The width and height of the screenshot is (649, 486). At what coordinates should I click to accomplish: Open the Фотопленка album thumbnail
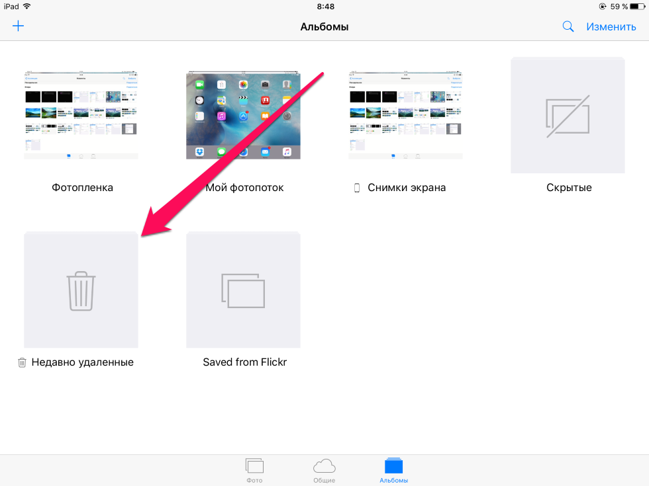pyautogui.click(x=81, y=115)
